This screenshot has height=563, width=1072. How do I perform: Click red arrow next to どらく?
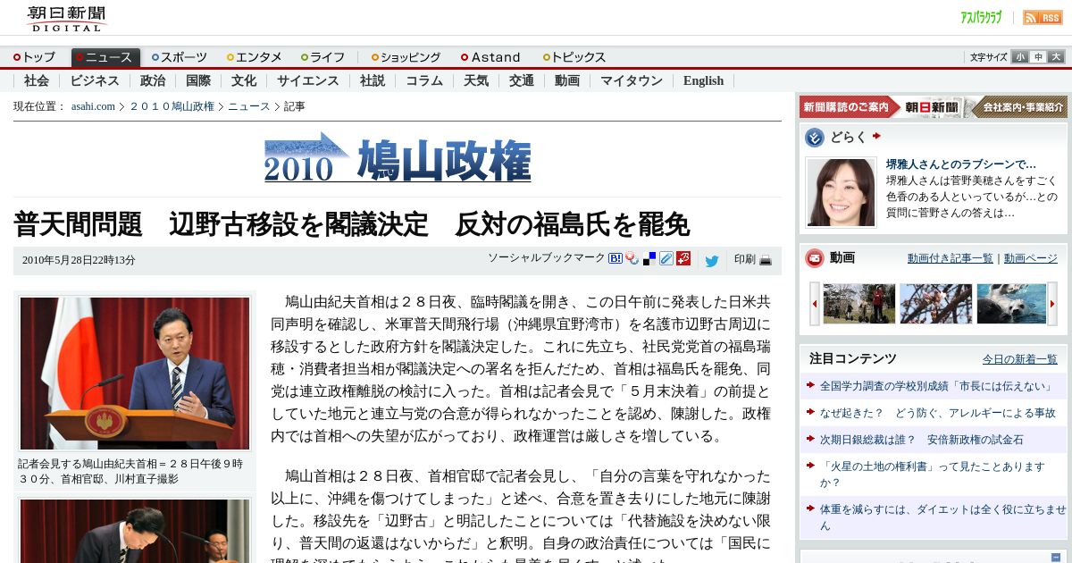(x=876, y=137)
